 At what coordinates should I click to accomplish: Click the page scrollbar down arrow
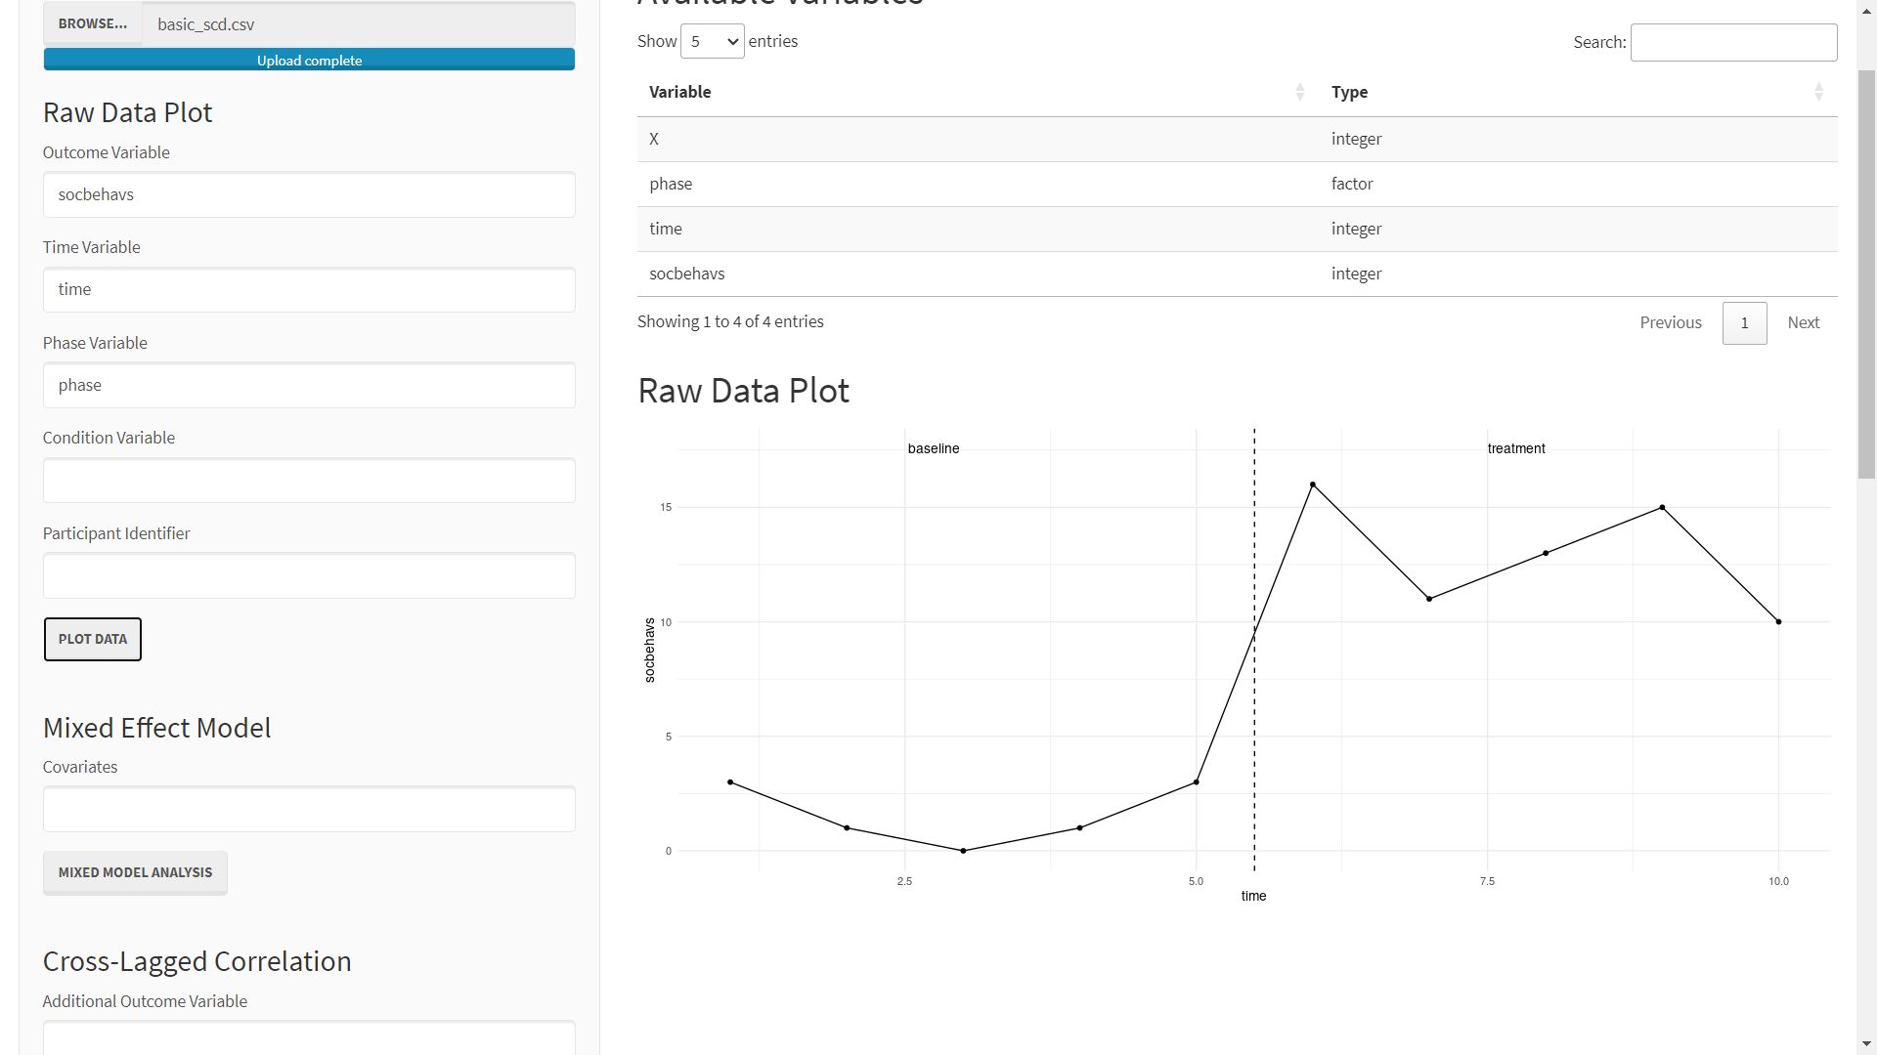click(1866, 1044)
